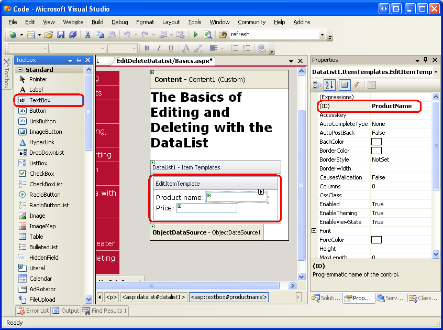Expand the Font property node

[314, 231]
